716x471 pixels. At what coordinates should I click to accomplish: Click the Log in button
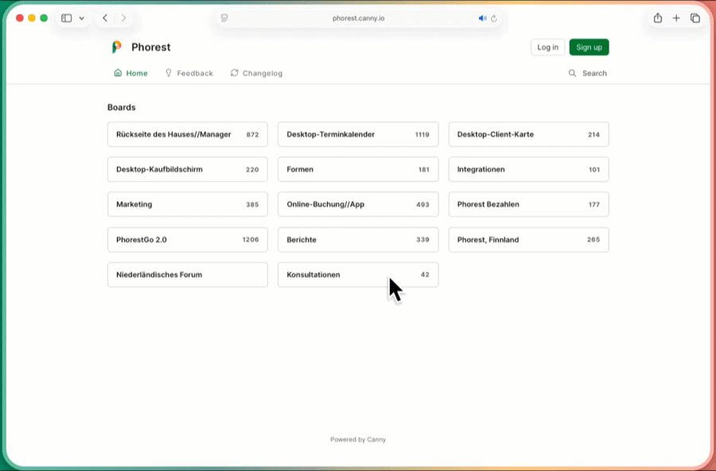[547, 47]
